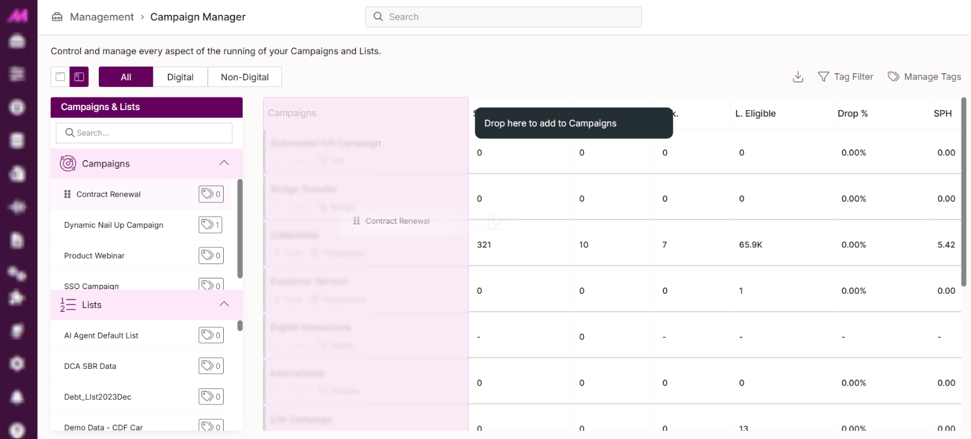Toggle the side panel layout view
This screenshot has height=439, width=971.
click(79, 77)
